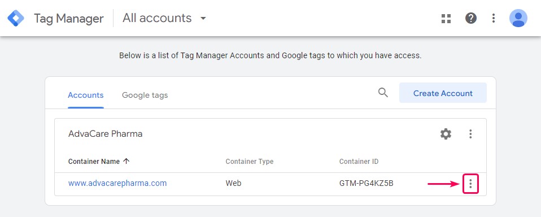Open the GTM-PG4KZ5B container three-dot menu

pyautogui.click(x=470, y=184)
